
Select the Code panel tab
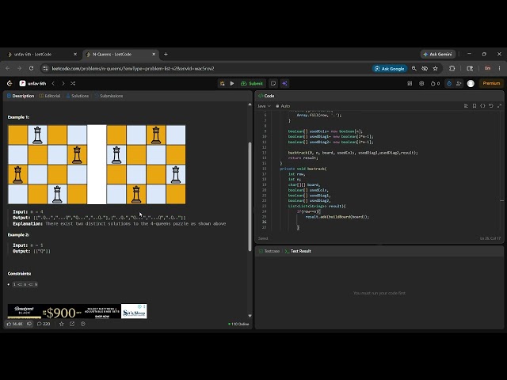(x=266, y=96)
